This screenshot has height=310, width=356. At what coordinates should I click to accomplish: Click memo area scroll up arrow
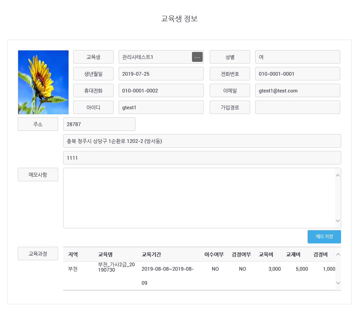pyautogui.click(x=338, y=175)
